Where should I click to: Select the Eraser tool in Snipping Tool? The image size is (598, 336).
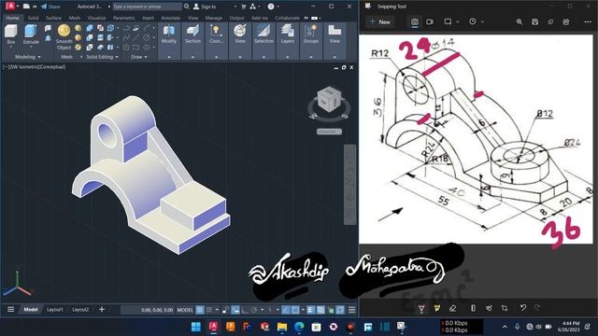tap(452, 308)
